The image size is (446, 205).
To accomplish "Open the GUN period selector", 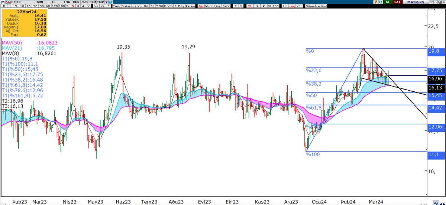I will pyautogui.click(x=40, y=2).
